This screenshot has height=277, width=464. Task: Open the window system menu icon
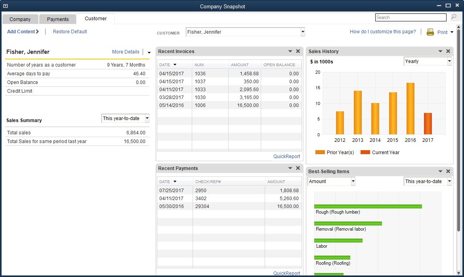pos(5,6)
